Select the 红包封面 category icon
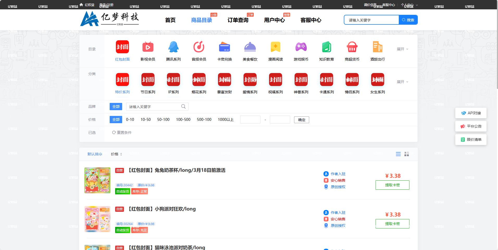Image resolution: width=498 pixels, height=250 pixels. pos(122,48)
